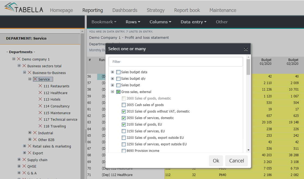Open the Bookmark dropdown menu
This screenshot has height=179, width=304.
(104, 22)
